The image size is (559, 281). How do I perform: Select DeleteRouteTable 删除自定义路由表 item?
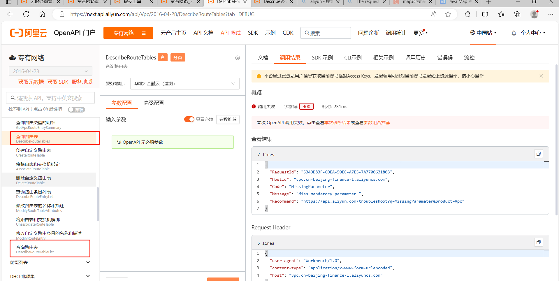49,180
